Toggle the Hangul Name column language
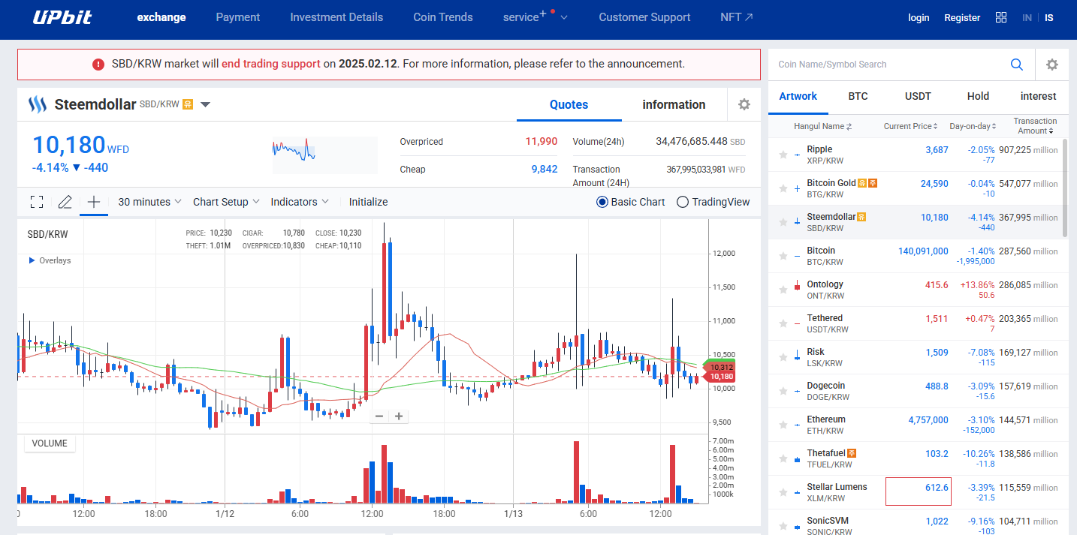1077x535 pixels. pos(822,127)
